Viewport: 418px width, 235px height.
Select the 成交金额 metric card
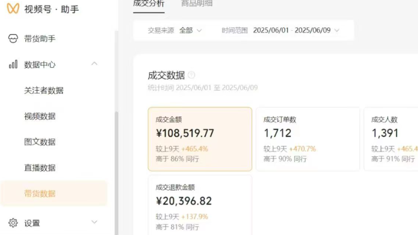[200, 139]
